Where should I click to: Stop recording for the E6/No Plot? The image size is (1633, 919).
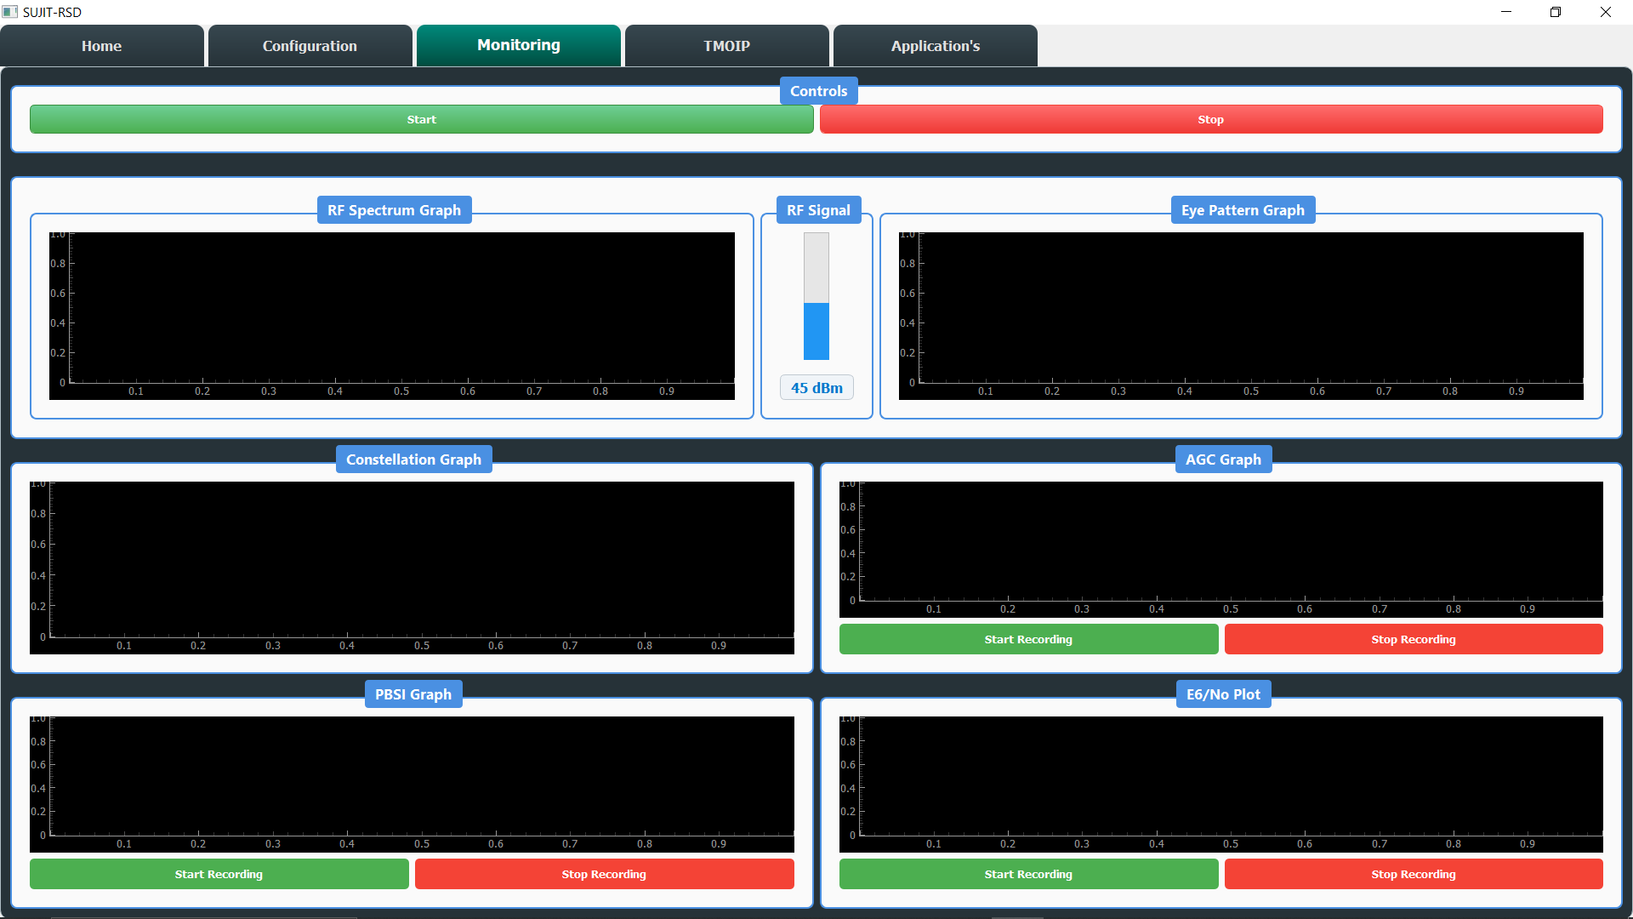(x=1413, y=874)
